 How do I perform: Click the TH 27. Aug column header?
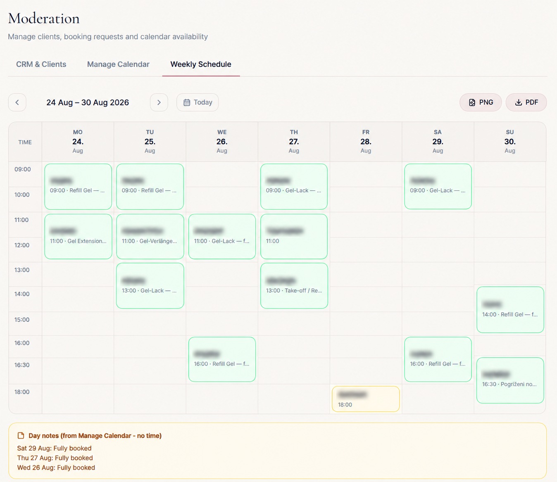tap(294, 142)
